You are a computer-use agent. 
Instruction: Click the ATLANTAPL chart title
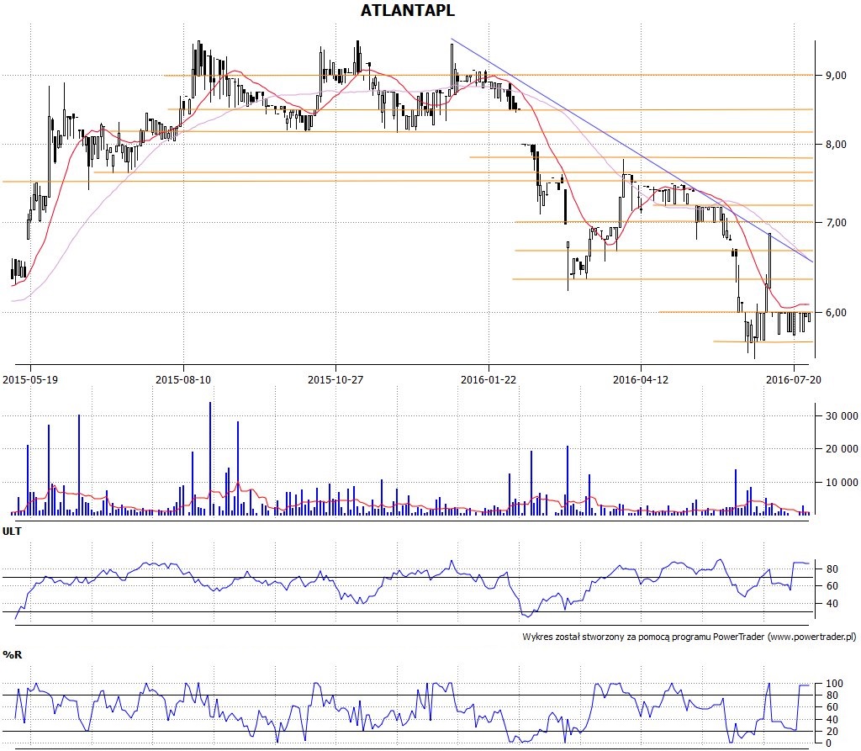(408, 10)
